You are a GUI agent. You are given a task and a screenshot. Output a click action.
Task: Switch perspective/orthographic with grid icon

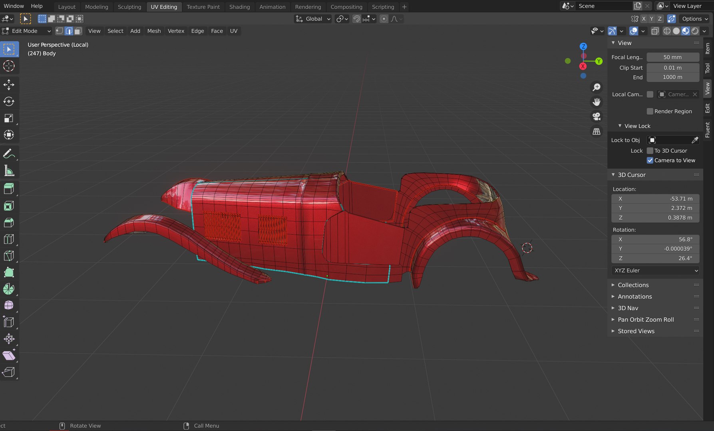597,131
